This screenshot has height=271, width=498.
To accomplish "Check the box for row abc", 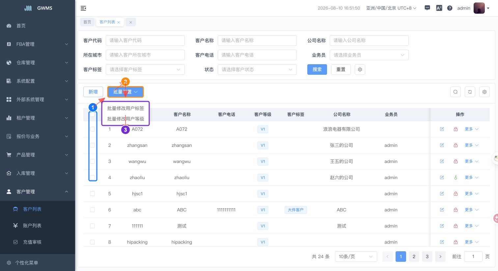I will pos(93,210).
